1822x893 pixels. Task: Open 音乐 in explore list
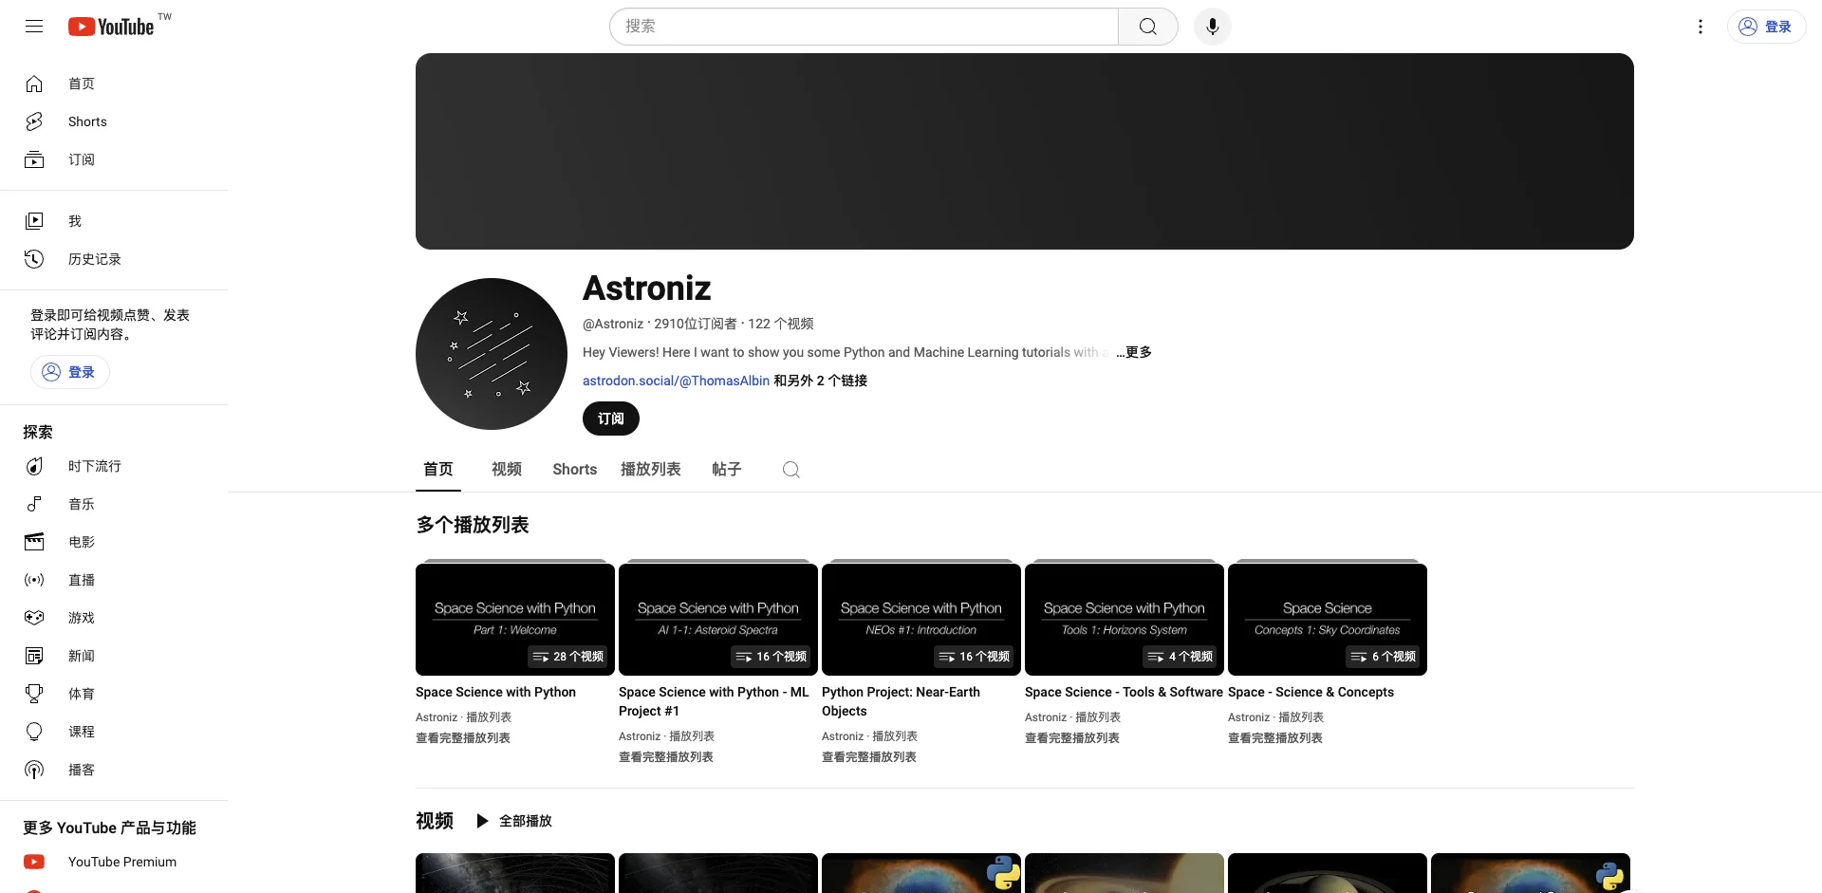114,504
